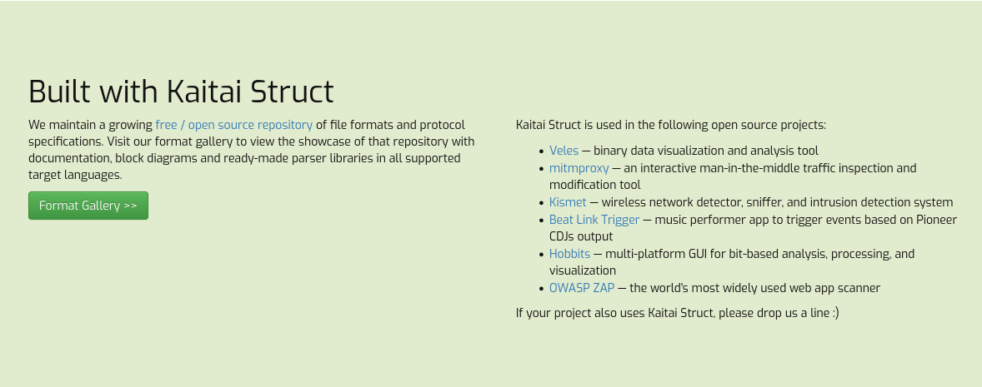The height and width of the screenshot is (387, 982).
Task: Open the Veles project link
Action: click(x=564, y=151)
